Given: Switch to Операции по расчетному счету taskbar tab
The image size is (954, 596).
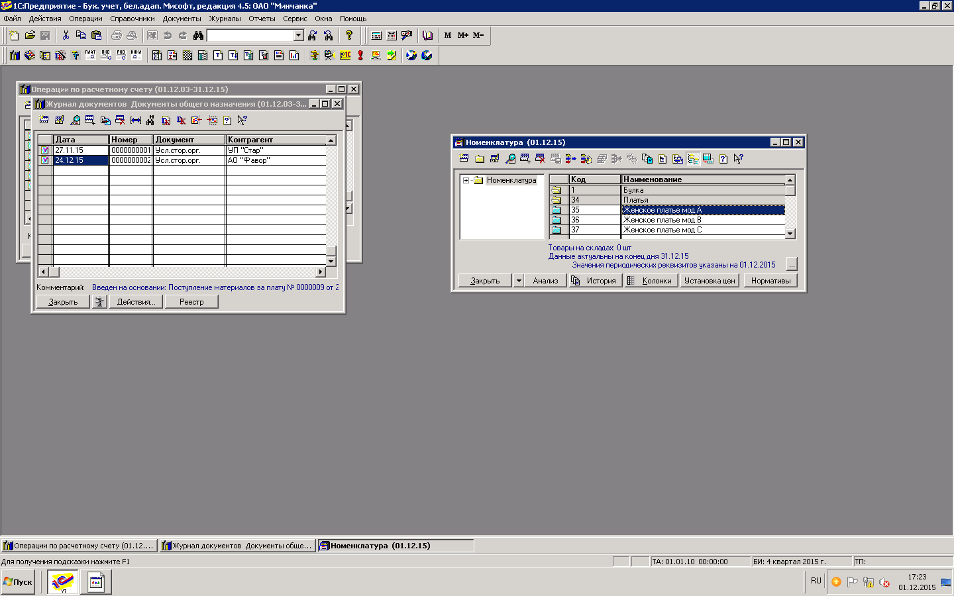Looking at the screenshot, I should click(x=79, y=546).
